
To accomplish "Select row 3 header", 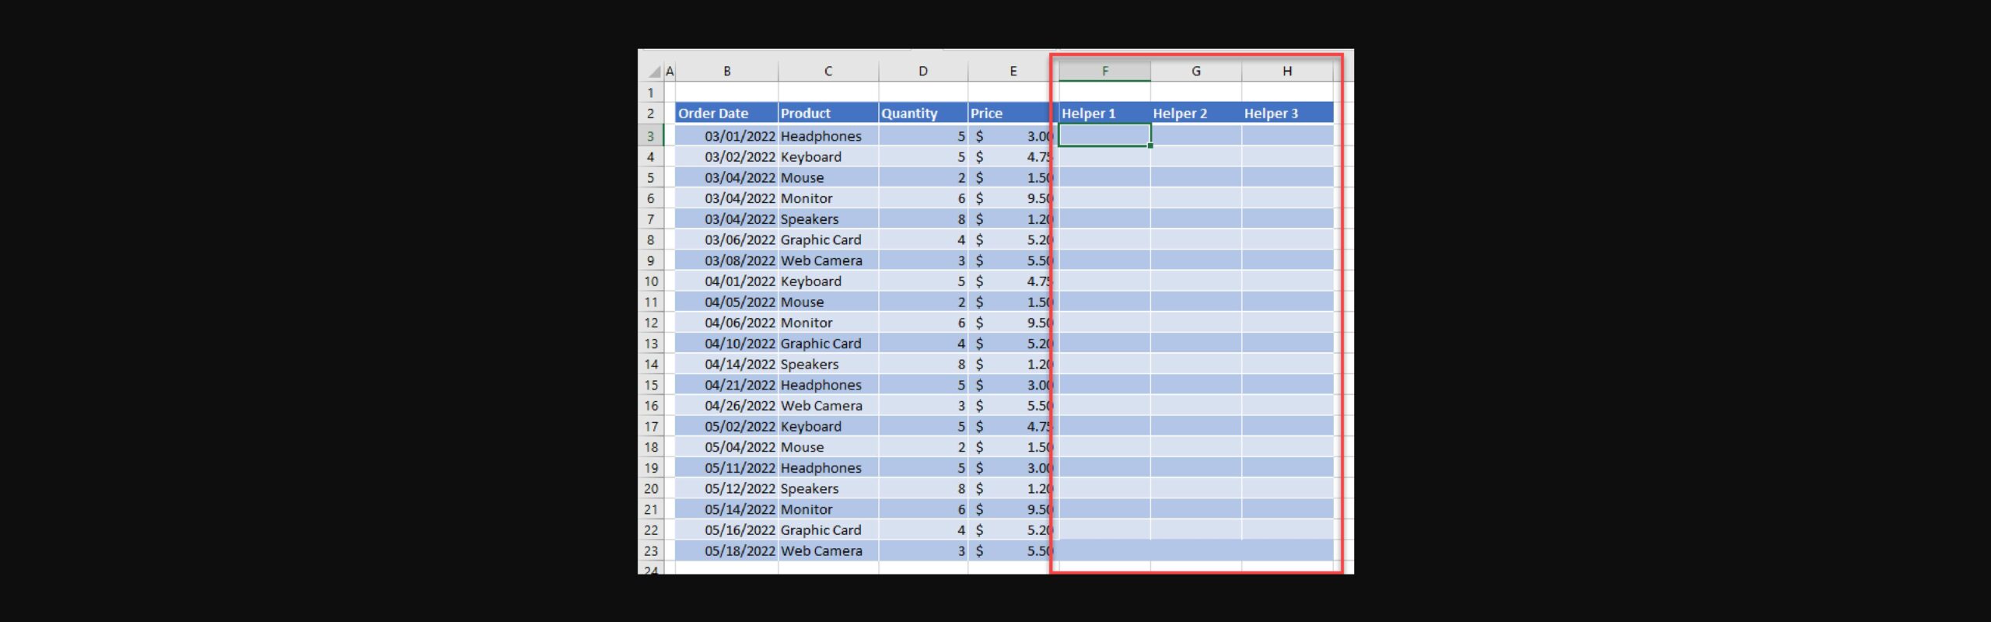I will pyautogui.click(x=651, y=136).
